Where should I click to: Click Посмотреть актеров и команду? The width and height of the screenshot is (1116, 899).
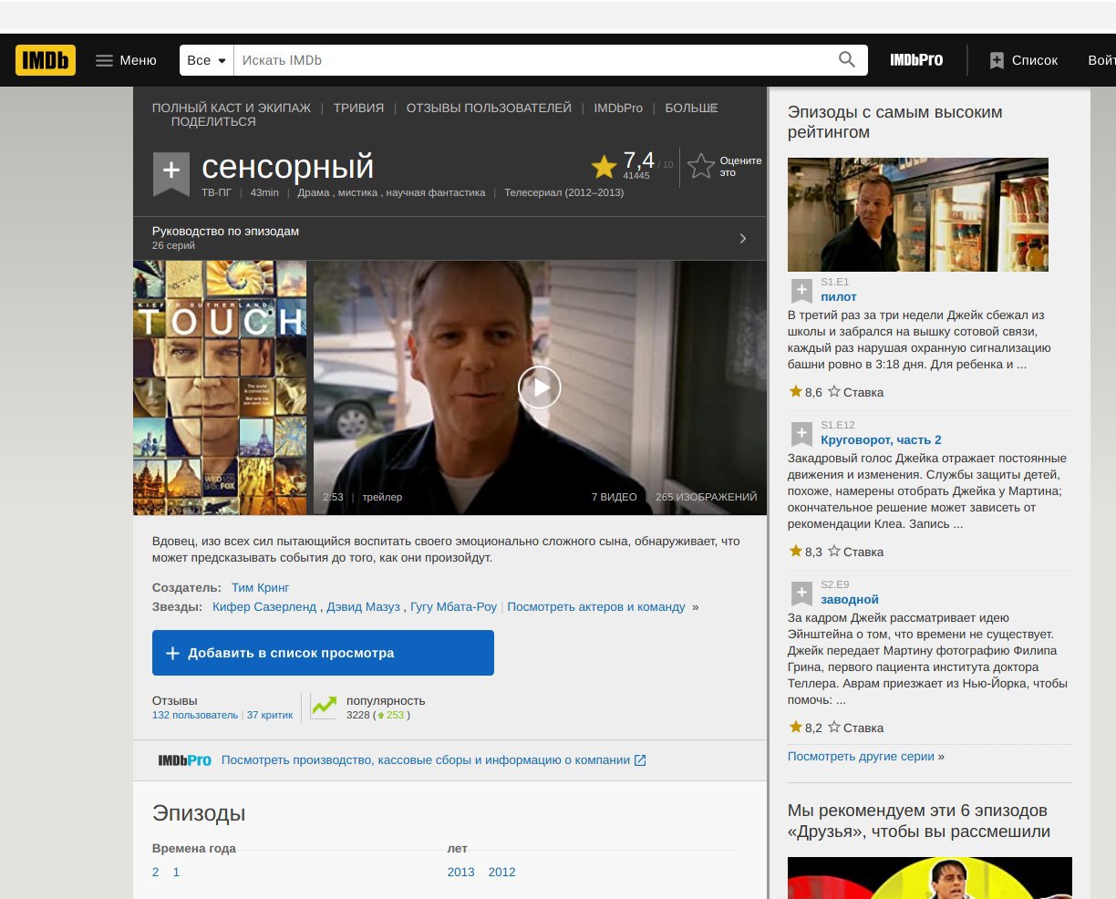pyautogui.click(x=596, y=606)
